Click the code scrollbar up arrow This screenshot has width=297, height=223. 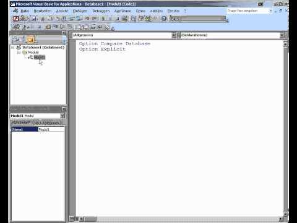click(x=286, y=44)
